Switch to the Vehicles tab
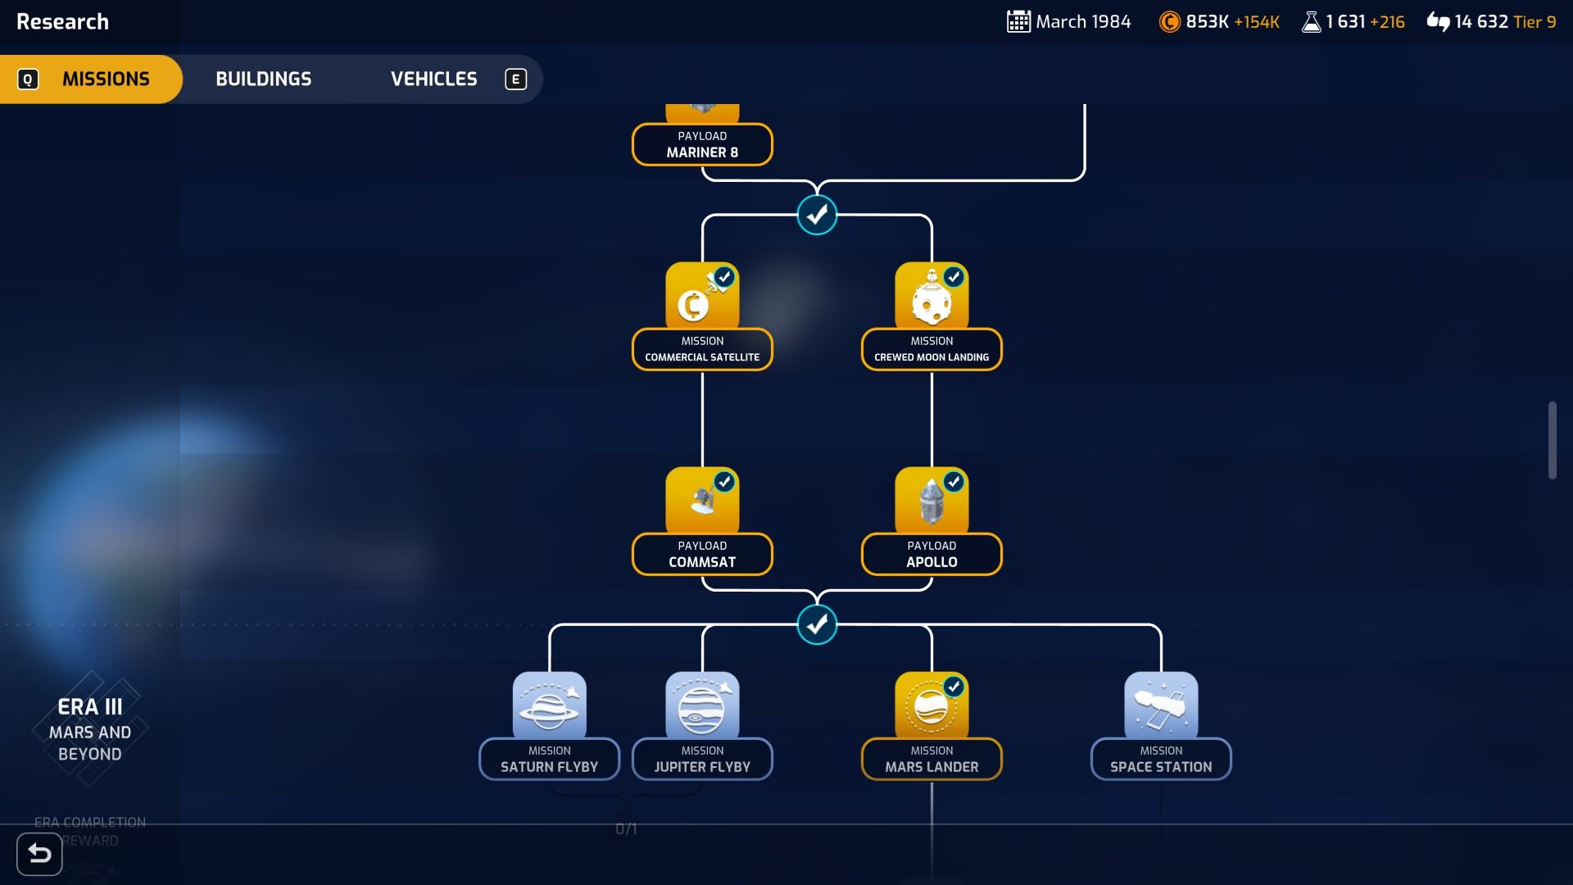The width and height of the screenshot is (1573, 885). coord(433,79)
